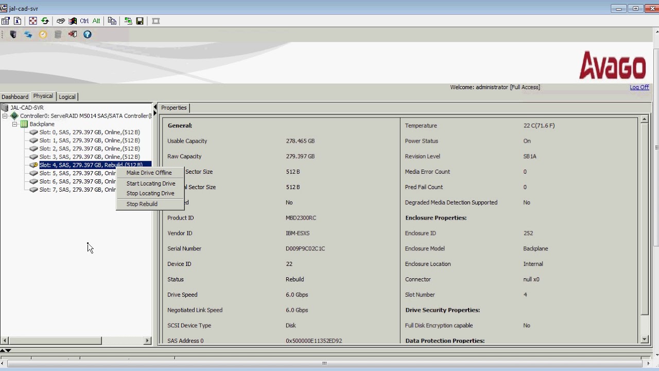Choose Start Locating Drive menu entry
This screenshot has height=371, width=659.
click(150, 183)
